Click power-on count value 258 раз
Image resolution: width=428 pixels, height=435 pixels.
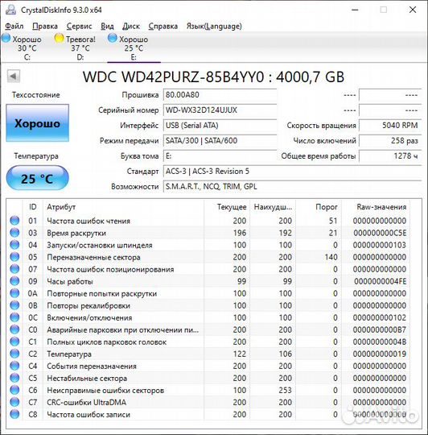point(390,141)
